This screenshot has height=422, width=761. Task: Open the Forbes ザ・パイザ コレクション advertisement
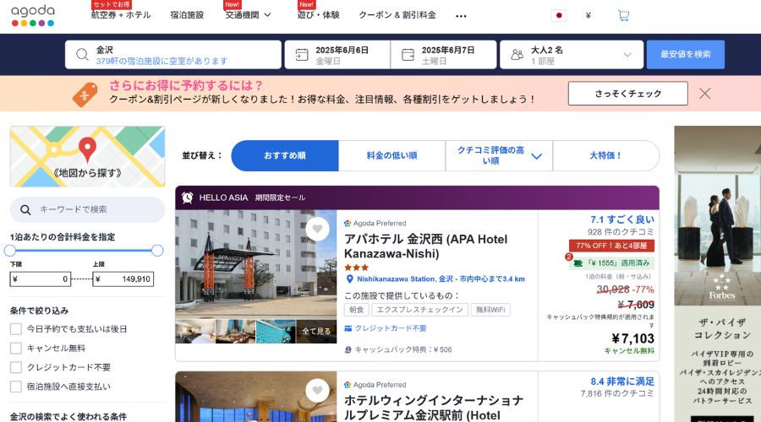click(x=717, y=273)
